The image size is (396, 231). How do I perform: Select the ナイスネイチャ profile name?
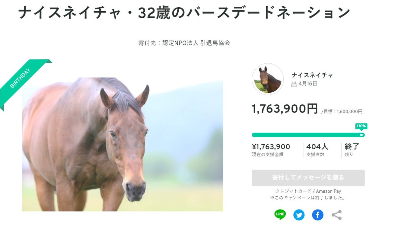[312, 75]
